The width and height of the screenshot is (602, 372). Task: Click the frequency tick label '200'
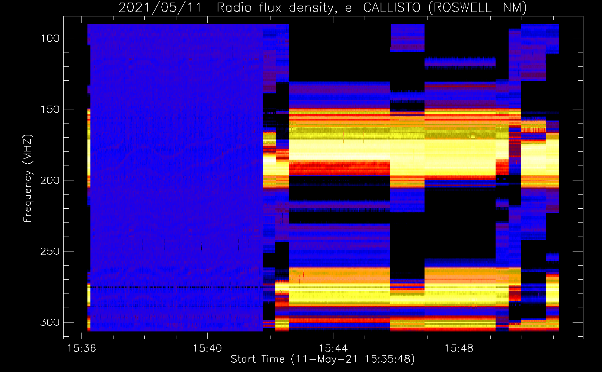tap(50, 180)
